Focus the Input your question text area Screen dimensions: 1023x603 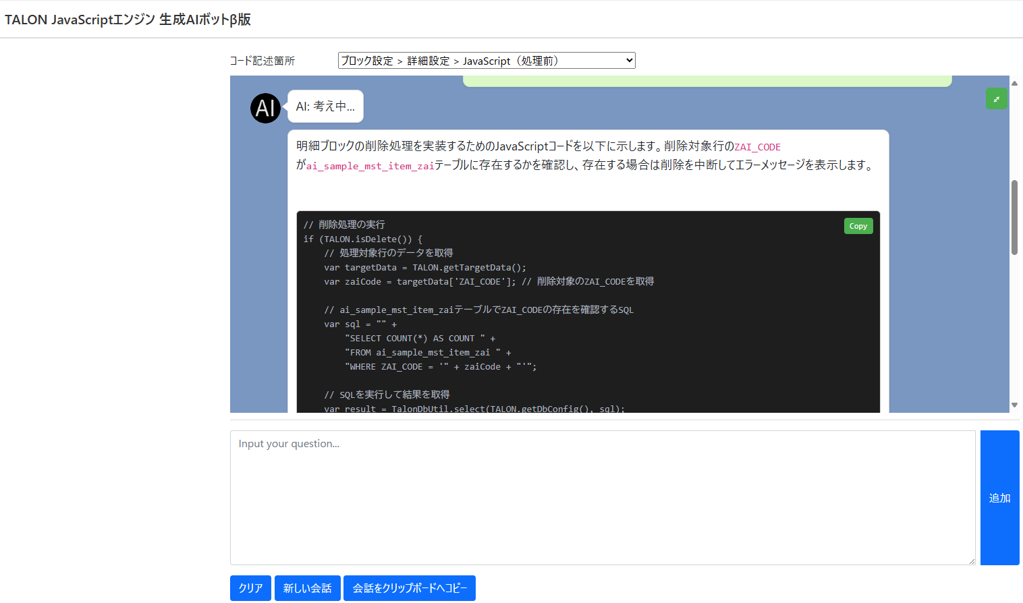(x=603, y=498)
